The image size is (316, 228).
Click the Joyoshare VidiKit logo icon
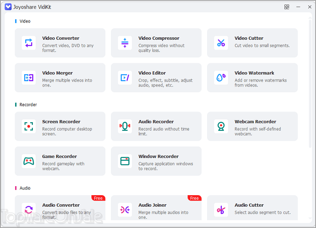coord(8,7)
